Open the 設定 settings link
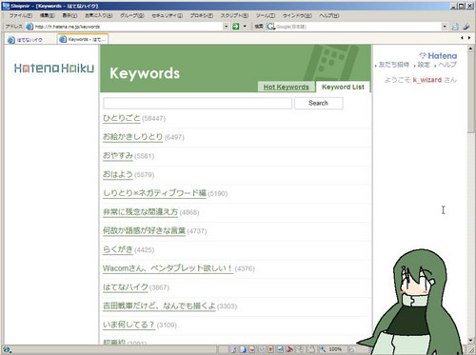 point(424,65)
